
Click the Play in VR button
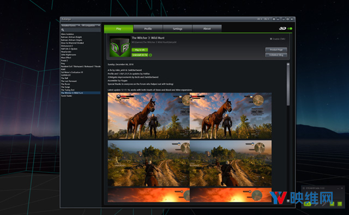(140, 50)
